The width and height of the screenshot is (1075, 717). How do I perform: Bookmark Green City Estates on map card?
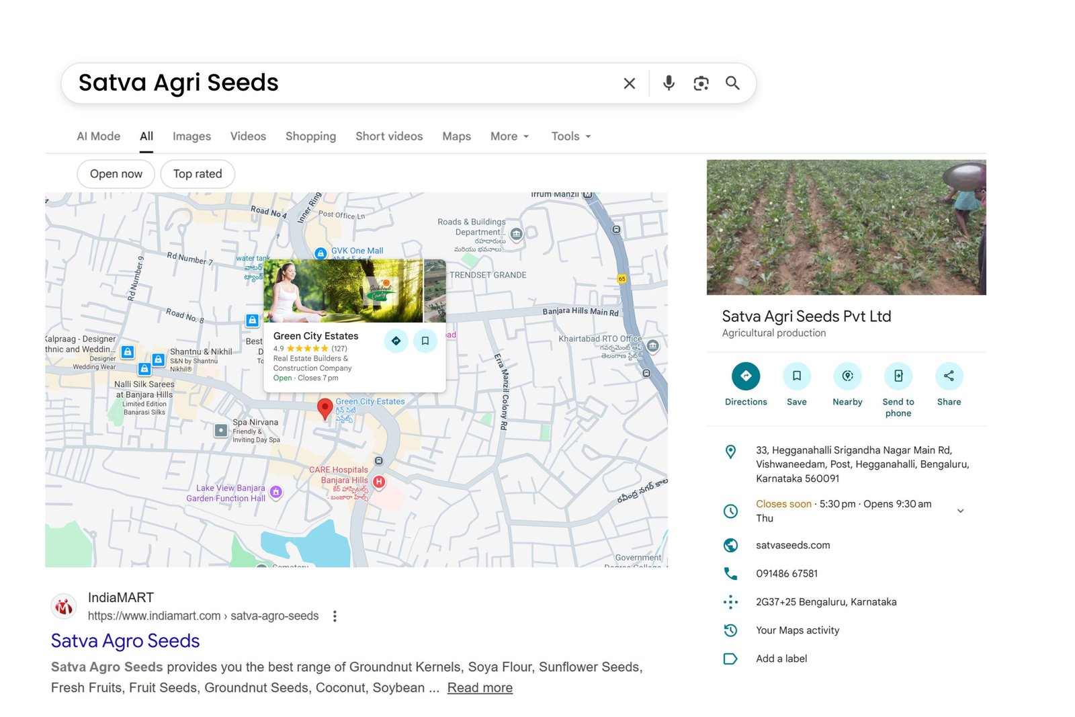coord(425,341)
